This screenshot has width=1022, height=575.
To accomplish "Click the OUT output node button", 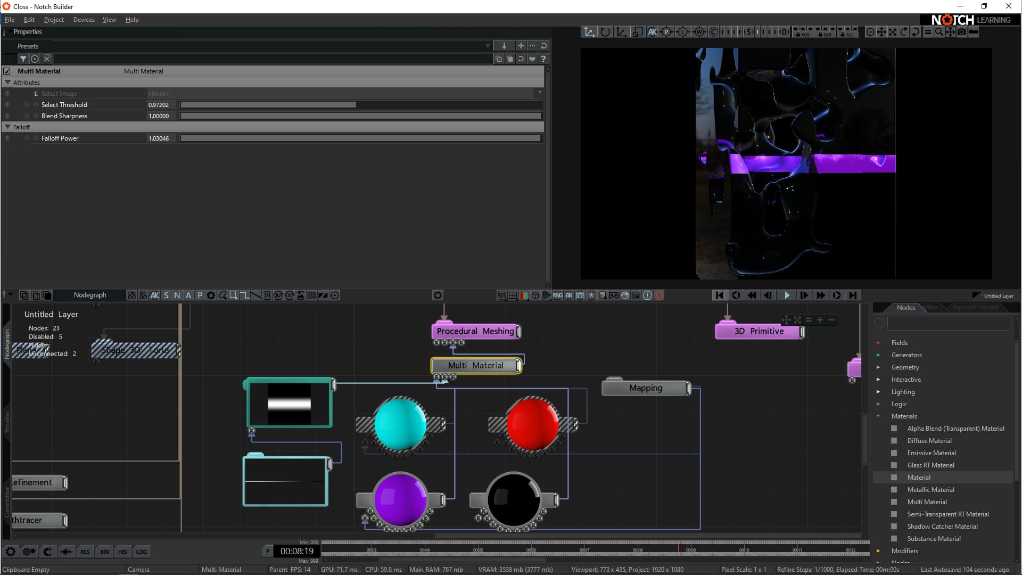I will coord(278,295).
